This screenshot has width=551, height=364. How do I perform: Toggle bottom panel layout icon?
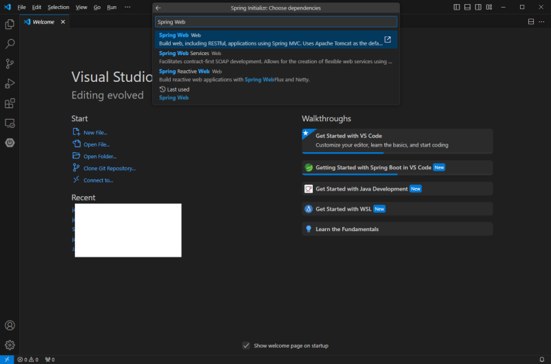tap(468, 7)
